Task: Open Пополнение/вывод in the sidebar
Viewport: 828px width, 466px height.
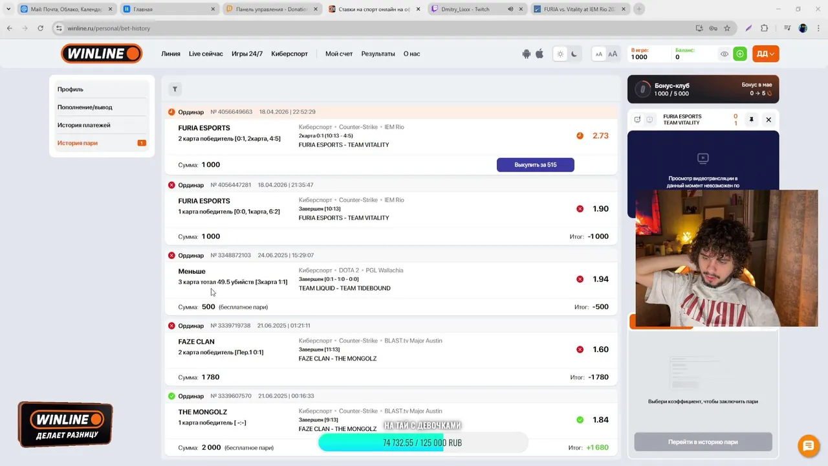Action: [102, 107]
